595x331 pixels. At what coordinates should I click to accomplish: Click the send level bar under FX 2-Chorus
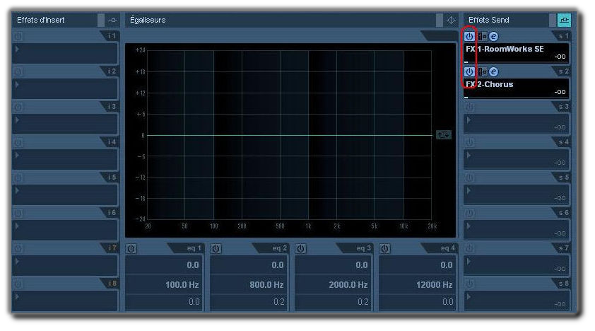tap(516, 97)
